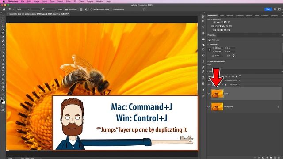This screenshot has width=283, height=159.
Task: Click the Straighten level icon
Action: [67, 9]
